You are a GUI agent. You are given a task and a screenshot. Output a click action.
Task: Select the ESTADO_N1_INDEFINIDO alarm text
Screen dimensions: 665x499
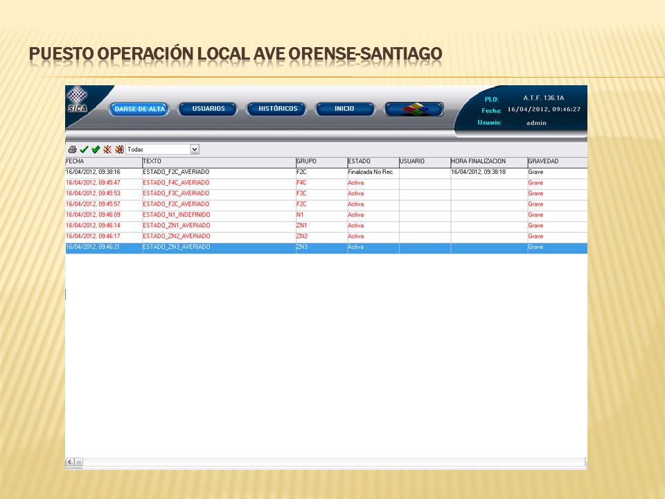(177, 215)
